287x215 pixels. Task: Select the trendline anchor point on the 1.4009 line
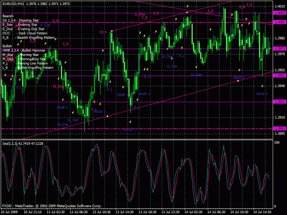(x=187, y=12)
